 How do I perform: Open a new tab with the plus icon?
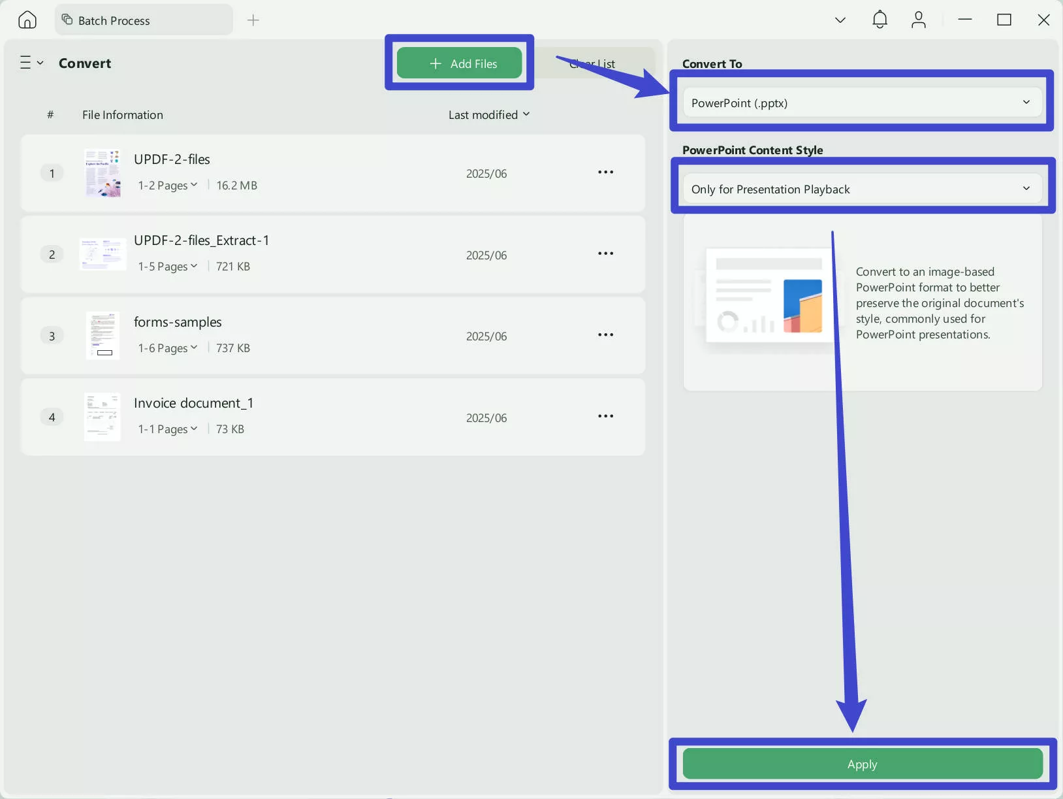tap(253, 20)
